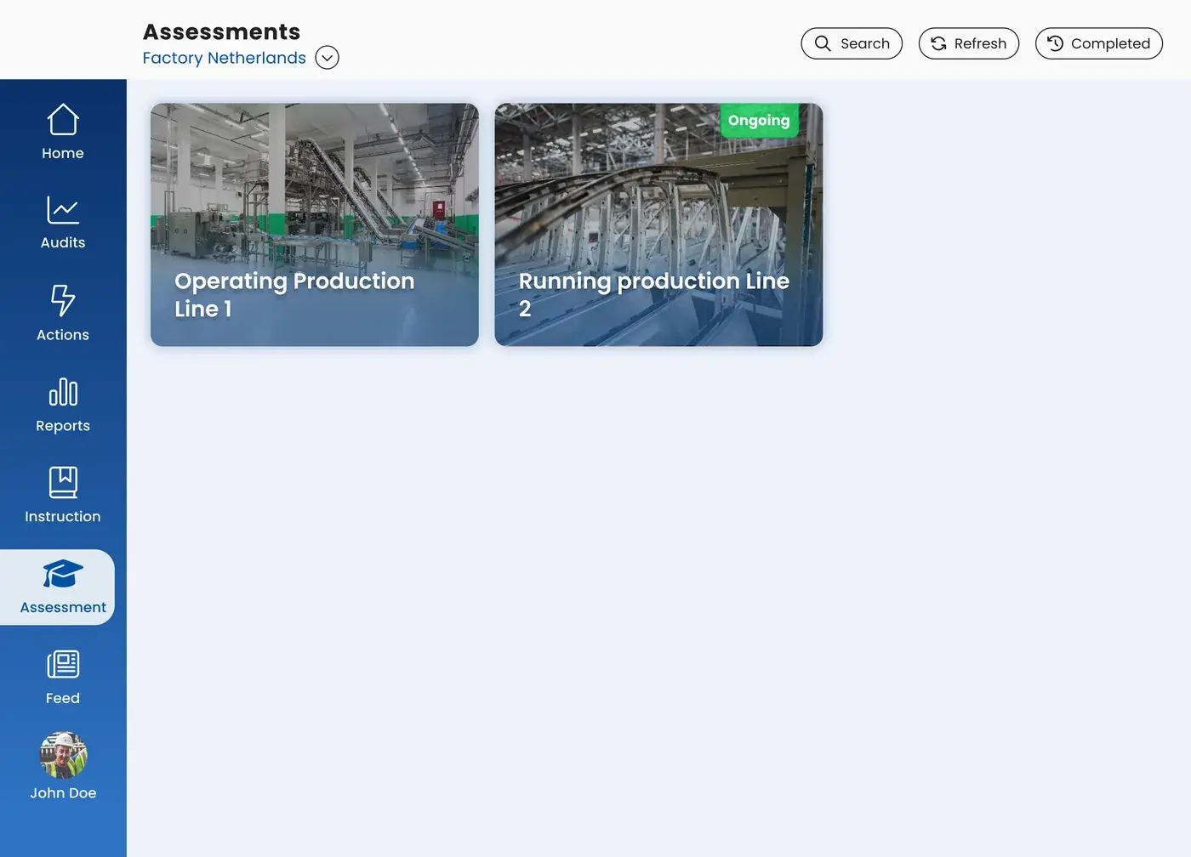This screenshot has width=1191, height=857.
Task: Click the Reports label in sidebar
Action: click(x=63, y=426)
